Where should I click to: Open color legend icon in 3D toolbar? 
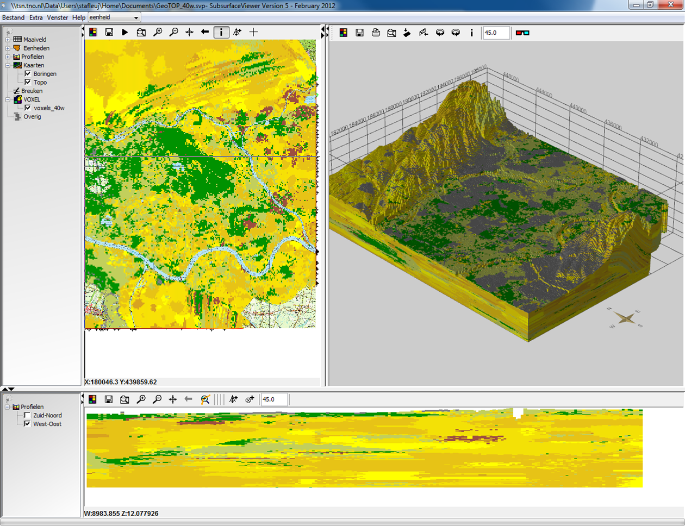pyautogui.click(x=344, y=33)
